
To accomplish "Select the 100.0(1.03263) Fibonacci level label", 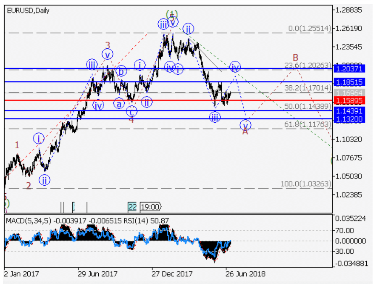I will click(x=306, y=184).
